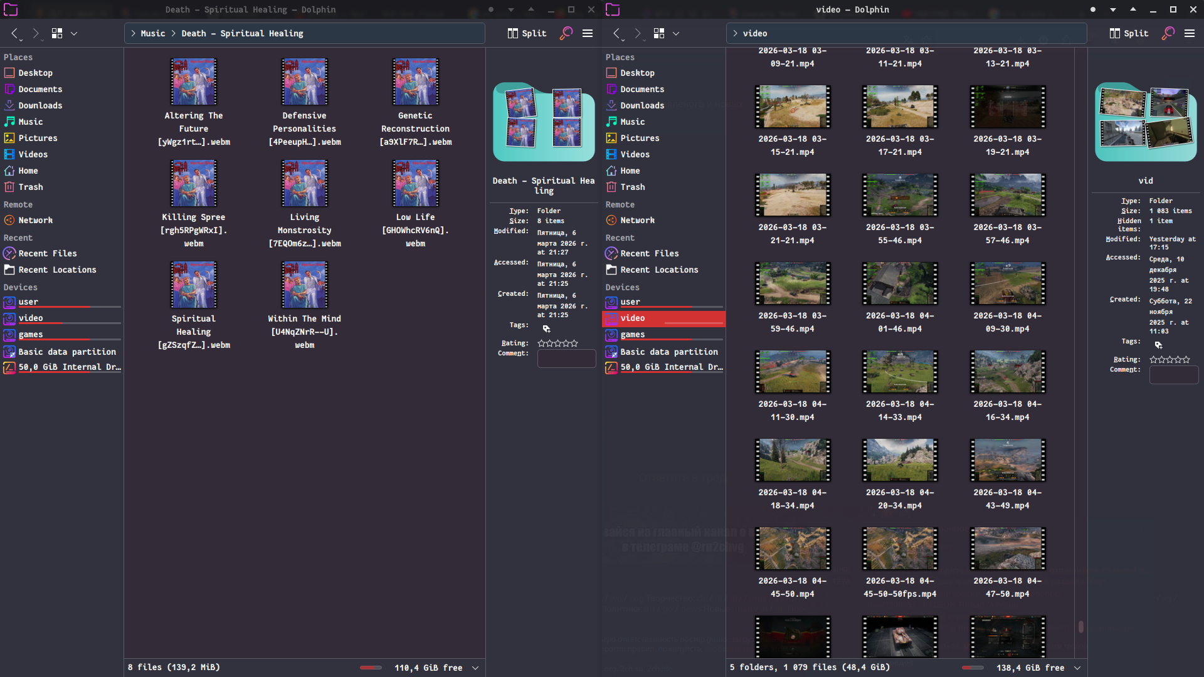Set star rating in the right info panel

tap(1170, 360)
